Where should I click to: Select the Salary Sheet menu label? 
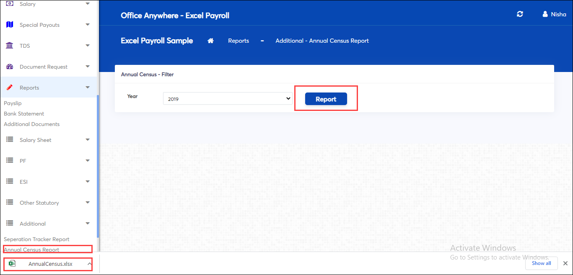coord(36,140)
